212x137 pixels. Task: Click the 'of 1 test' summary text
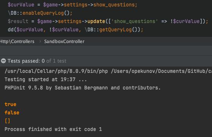[x=56, y=61]
